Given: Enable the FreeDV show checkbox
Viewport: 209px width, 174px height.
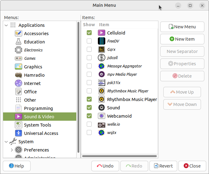Looking at the screenshot, I should 89,41.
